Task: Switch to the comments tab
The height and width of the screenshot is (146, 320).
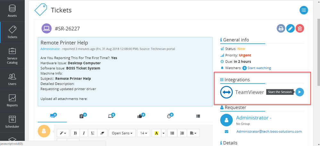Action: [53, 116]
